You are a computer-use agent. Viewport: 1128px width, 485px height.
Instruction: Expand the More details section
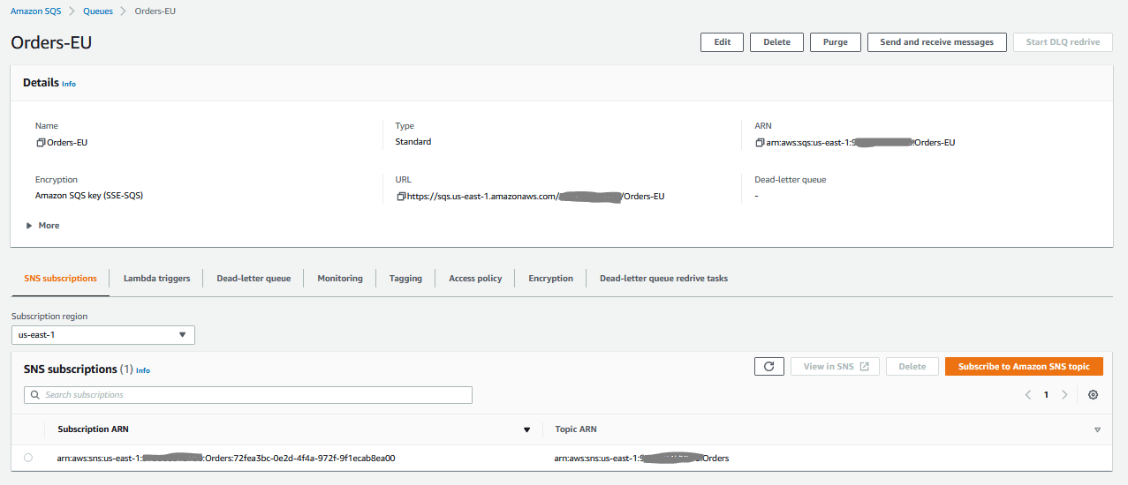tap(43, 226)
